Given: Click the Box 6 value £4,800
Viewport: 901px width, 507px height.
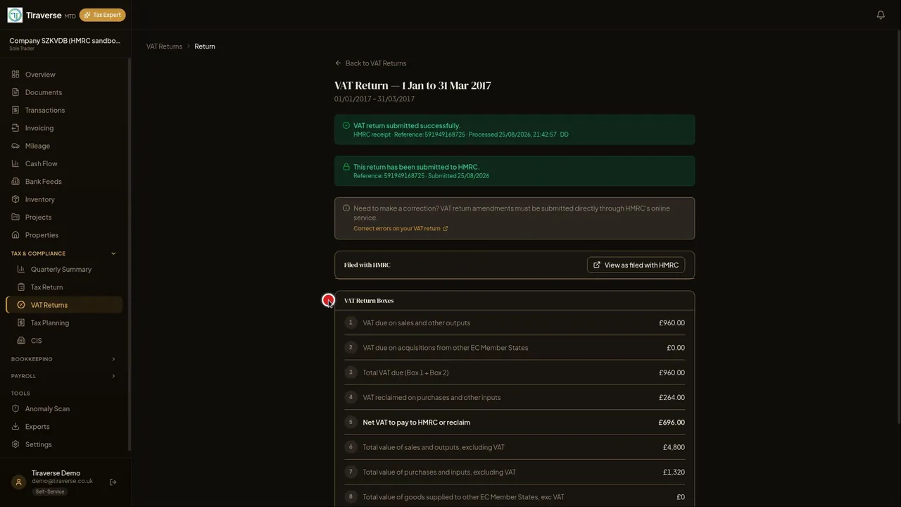Looking at the screenshot, I should (674, 447).
